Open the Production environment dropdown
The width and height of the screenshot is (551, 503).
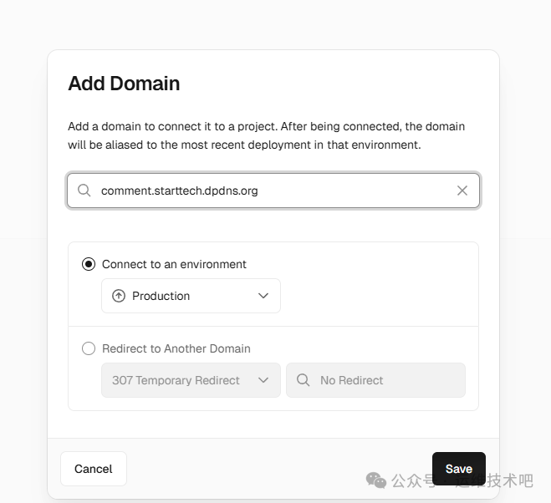pyautogui.click(x=191, y=296)
